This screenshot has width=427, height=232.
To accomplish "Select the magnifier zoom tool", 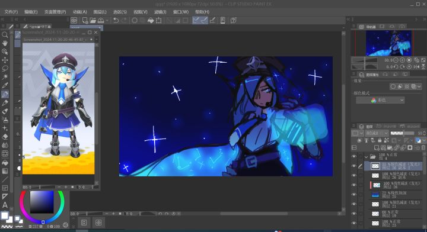I will click(x=5, y=35).
